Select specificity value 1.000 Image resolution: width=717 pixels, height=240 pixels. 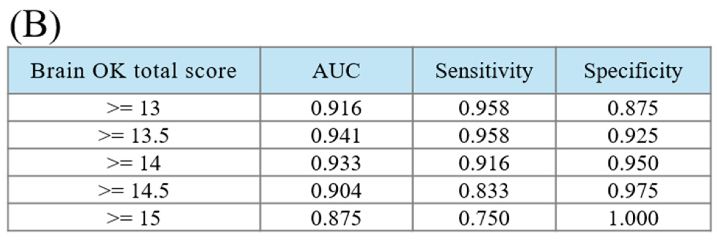pyautogui.click(x=633, y=218)
